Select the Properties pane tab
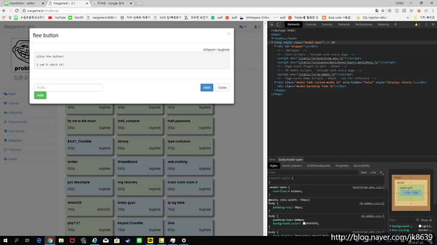The width and height of the screenshot is (437, 245). [x=342, y=166]
